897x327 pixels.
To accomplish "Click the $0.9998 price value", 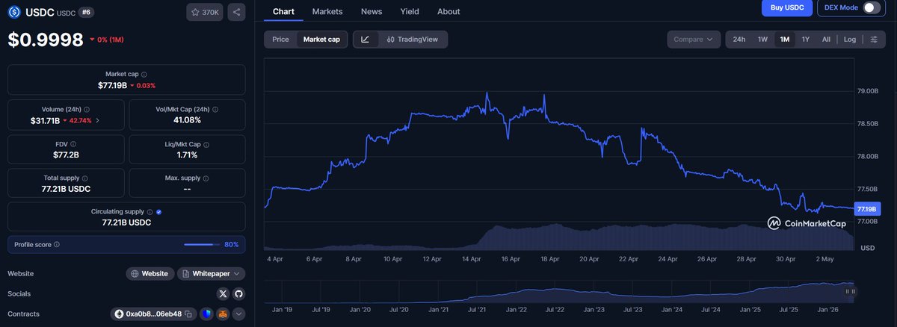I will click(x=46, y=40).
